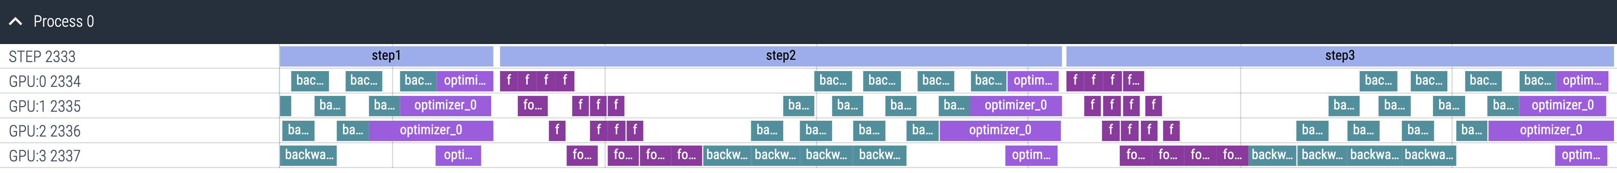Click GPU:3 backward slice under step1
The height and width of the screenshot is (173, 1617).
click(308, 155)
